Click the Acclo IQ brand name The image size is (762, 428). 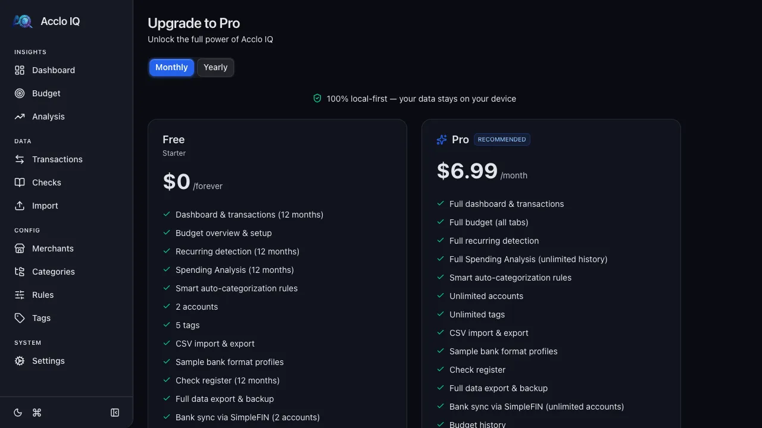(60, 21)
